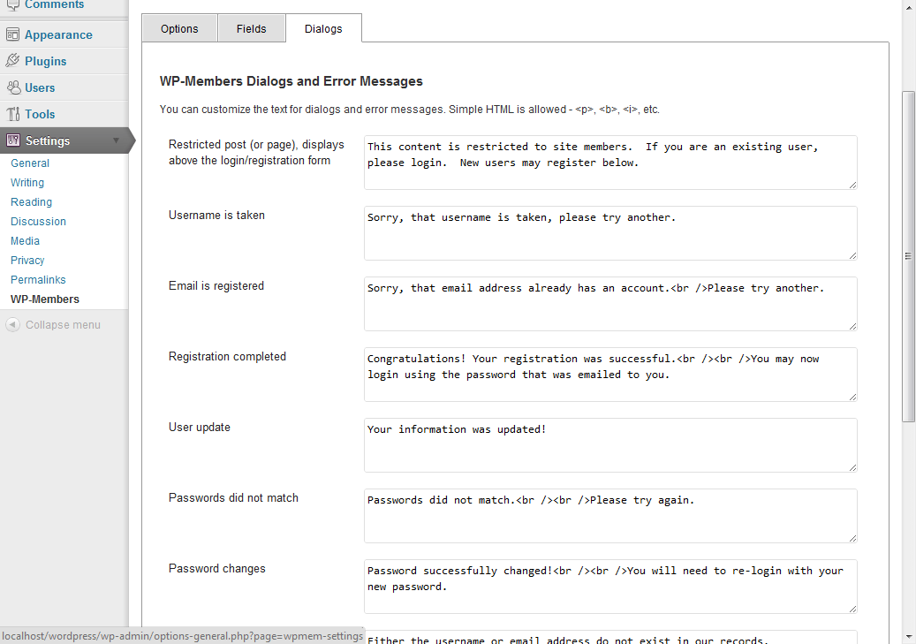Click the Collapse menu arrow icon
This screenshot has width=916, height=644.
(x=13, y=324)
